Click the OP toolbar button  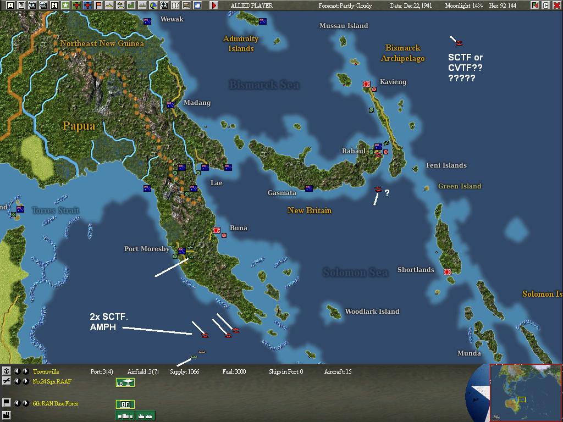click(175, 5)
